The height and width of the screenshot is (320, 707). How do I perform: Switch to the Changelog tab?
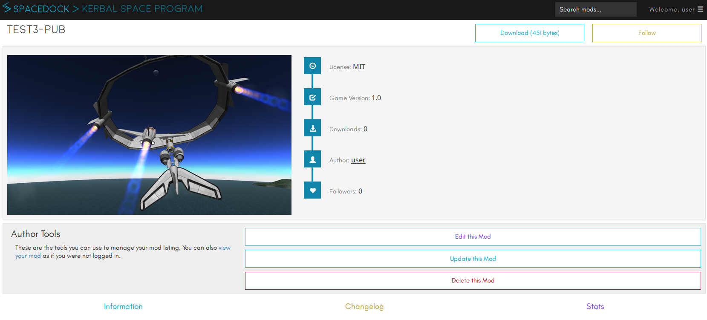[x=364, y=306]
